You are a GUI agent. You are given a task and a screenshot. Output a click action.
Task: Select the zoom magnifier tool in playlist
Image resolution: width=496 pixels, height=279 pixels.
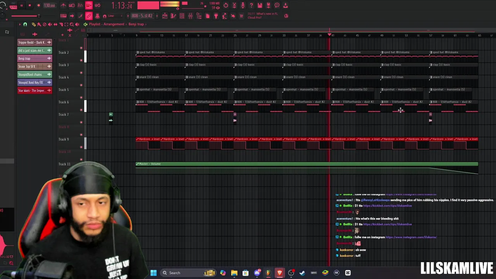[x=71, y=24]
